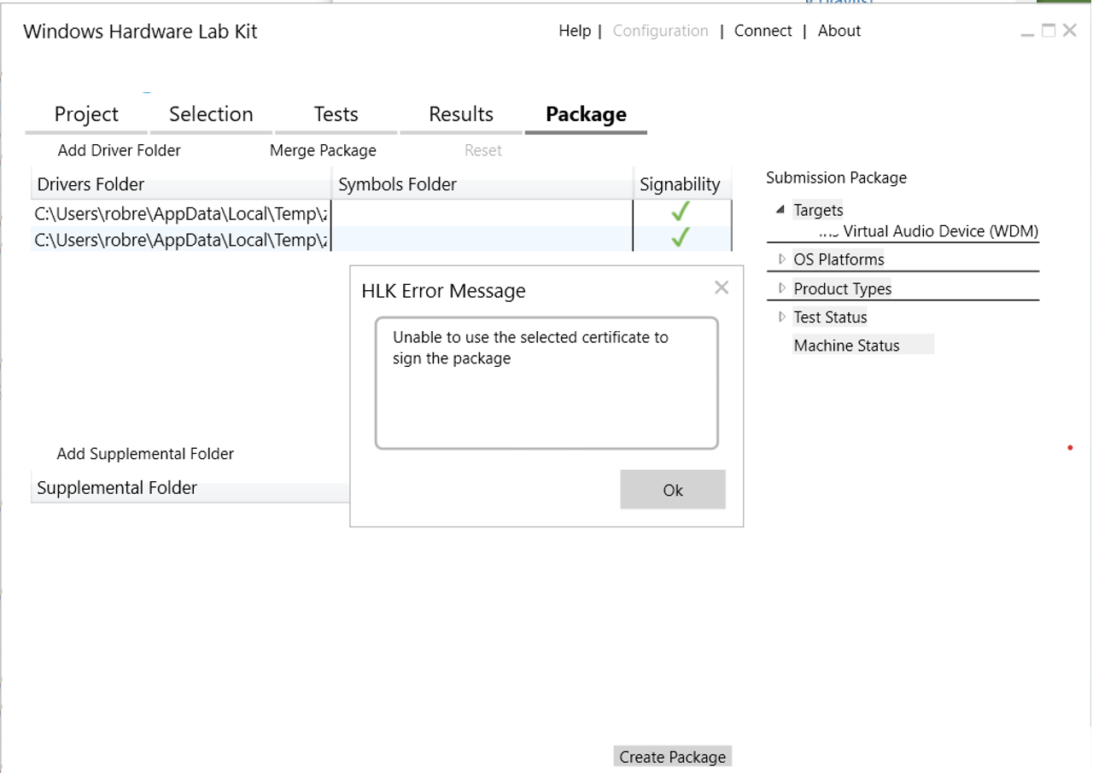Close the HLK Error Message dialog with X
This screenshot has height=773, width=1093.
(722, 288)
